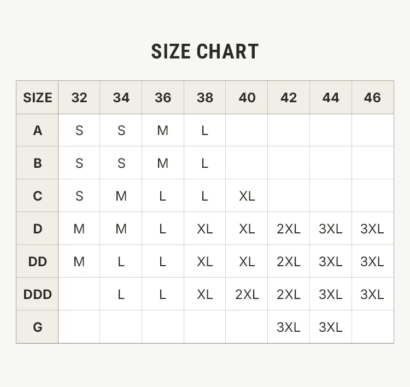Click M cell for 36 A
Screen dimensions: 410x387
coord(163,130)
